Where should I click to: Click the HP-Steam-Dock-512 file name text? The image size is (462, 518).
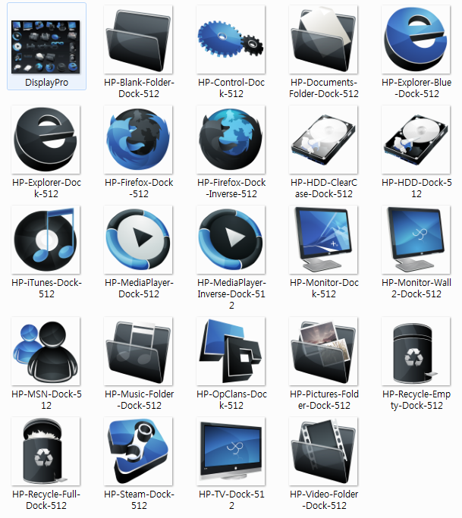(x=139, y=500)
